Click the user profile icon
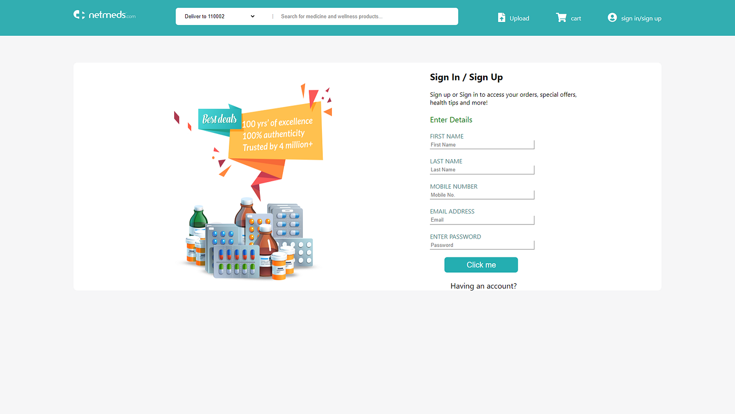This screenshot has width=735, height=414. coord(612,17)
